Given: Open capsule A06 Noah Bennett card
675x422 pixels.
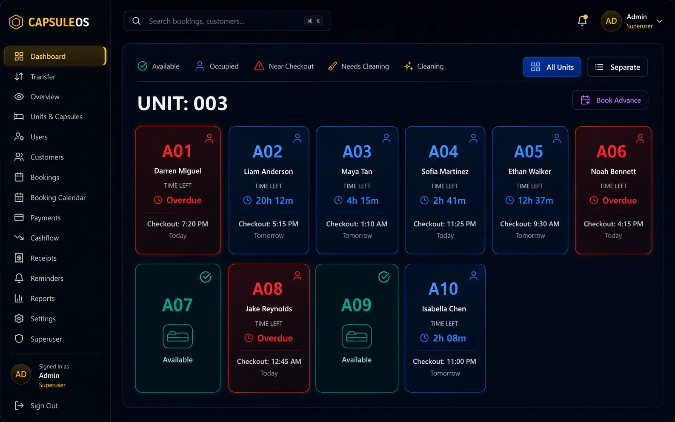Looking at the screenshot, I should pyautogui.click(x=613, y=190).
